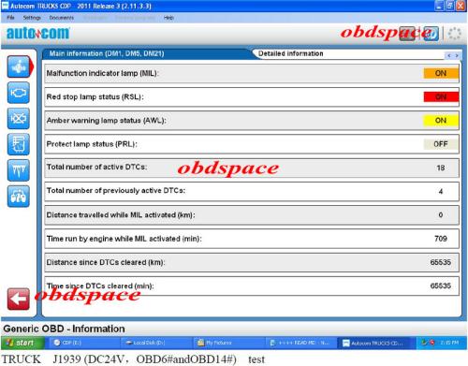Open the Documents menu
The image size is (468, 366).
click(62, 18)
